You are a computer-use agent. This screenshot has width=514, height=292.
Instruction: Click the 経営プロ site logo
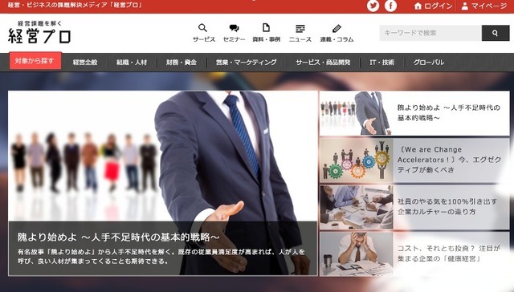click(39, 32)
